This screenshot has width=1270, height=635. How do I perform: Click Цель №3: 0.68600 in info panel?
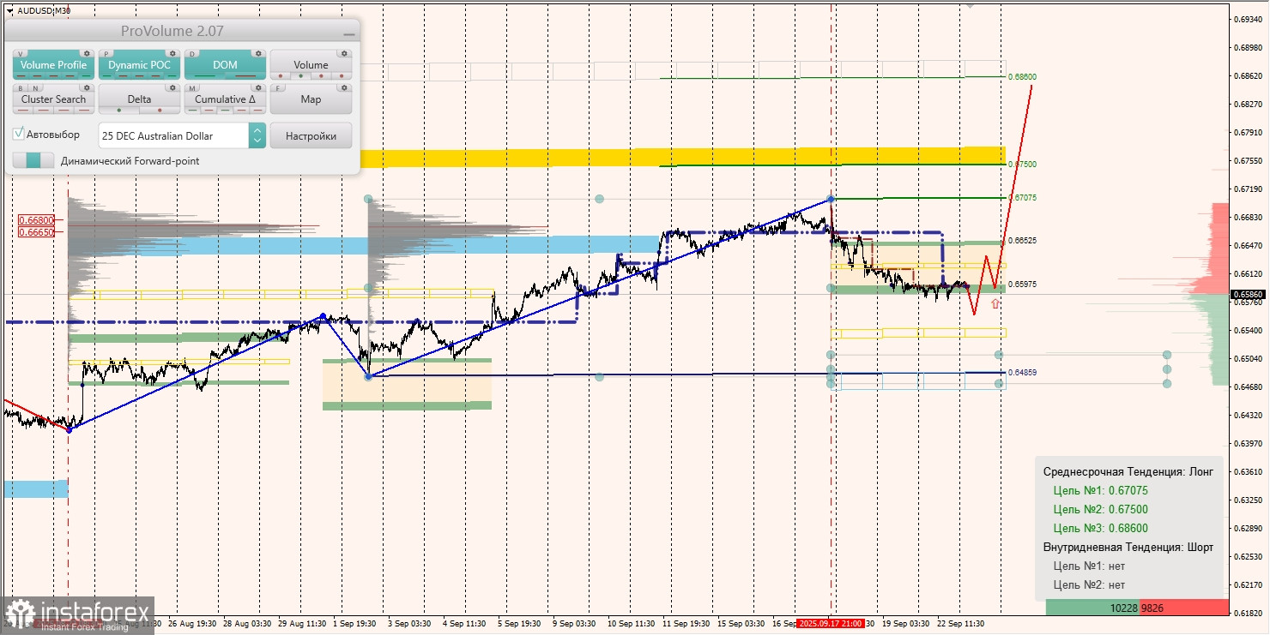pyautogui.click(x=1100, y=529)
